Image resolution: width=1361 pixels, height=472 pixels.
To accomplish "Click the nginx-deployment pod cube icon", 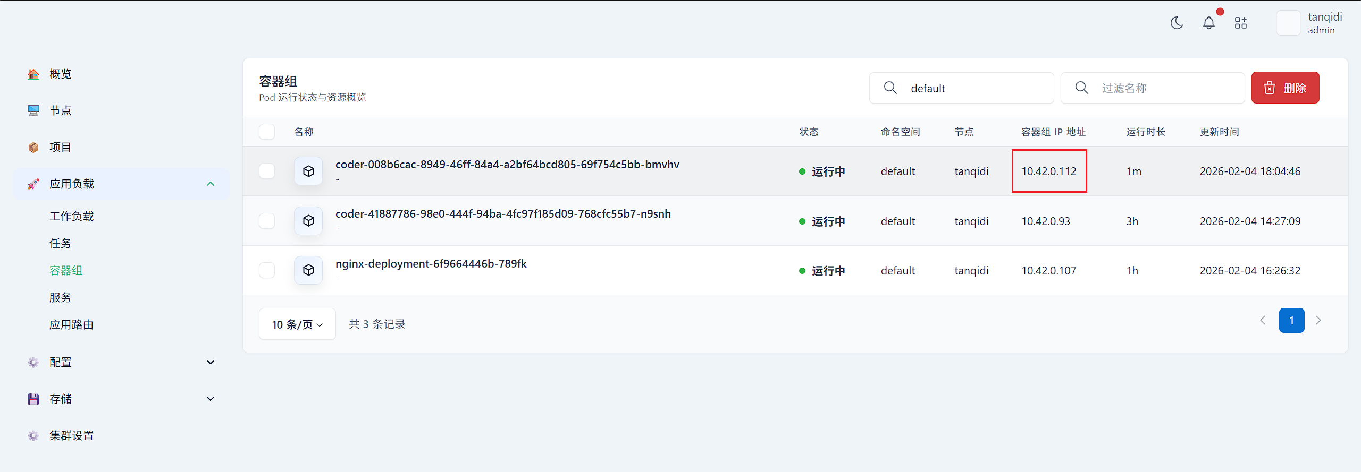I will coord(308,270).
